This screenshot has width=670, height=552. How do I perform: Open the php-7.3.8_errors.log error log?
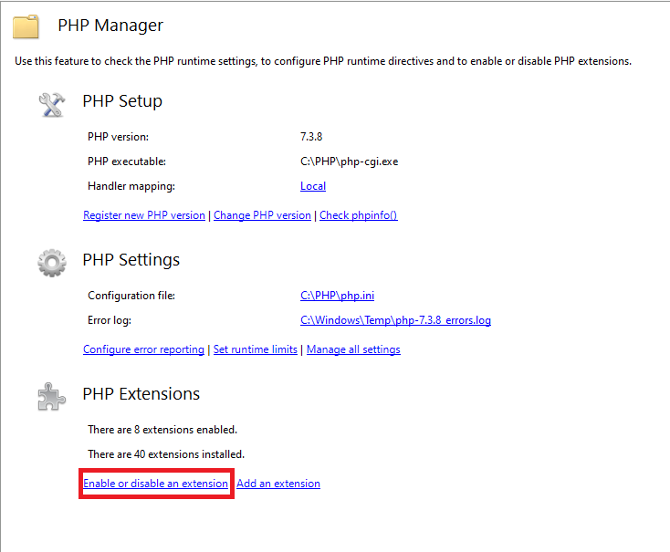(x=395, y=320)
